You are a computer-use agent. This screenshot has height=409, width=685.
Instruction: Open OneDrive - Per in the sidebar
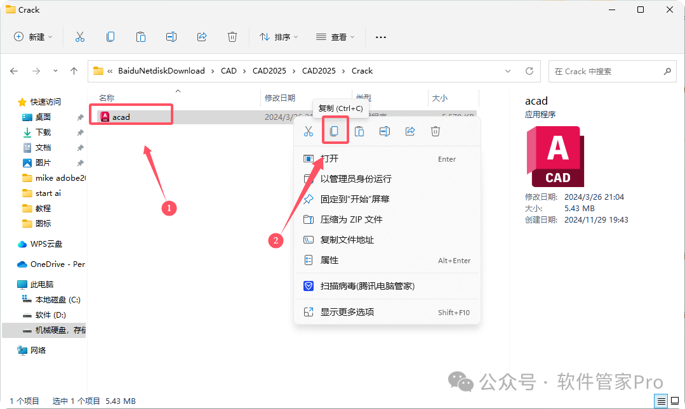(51, 264)
